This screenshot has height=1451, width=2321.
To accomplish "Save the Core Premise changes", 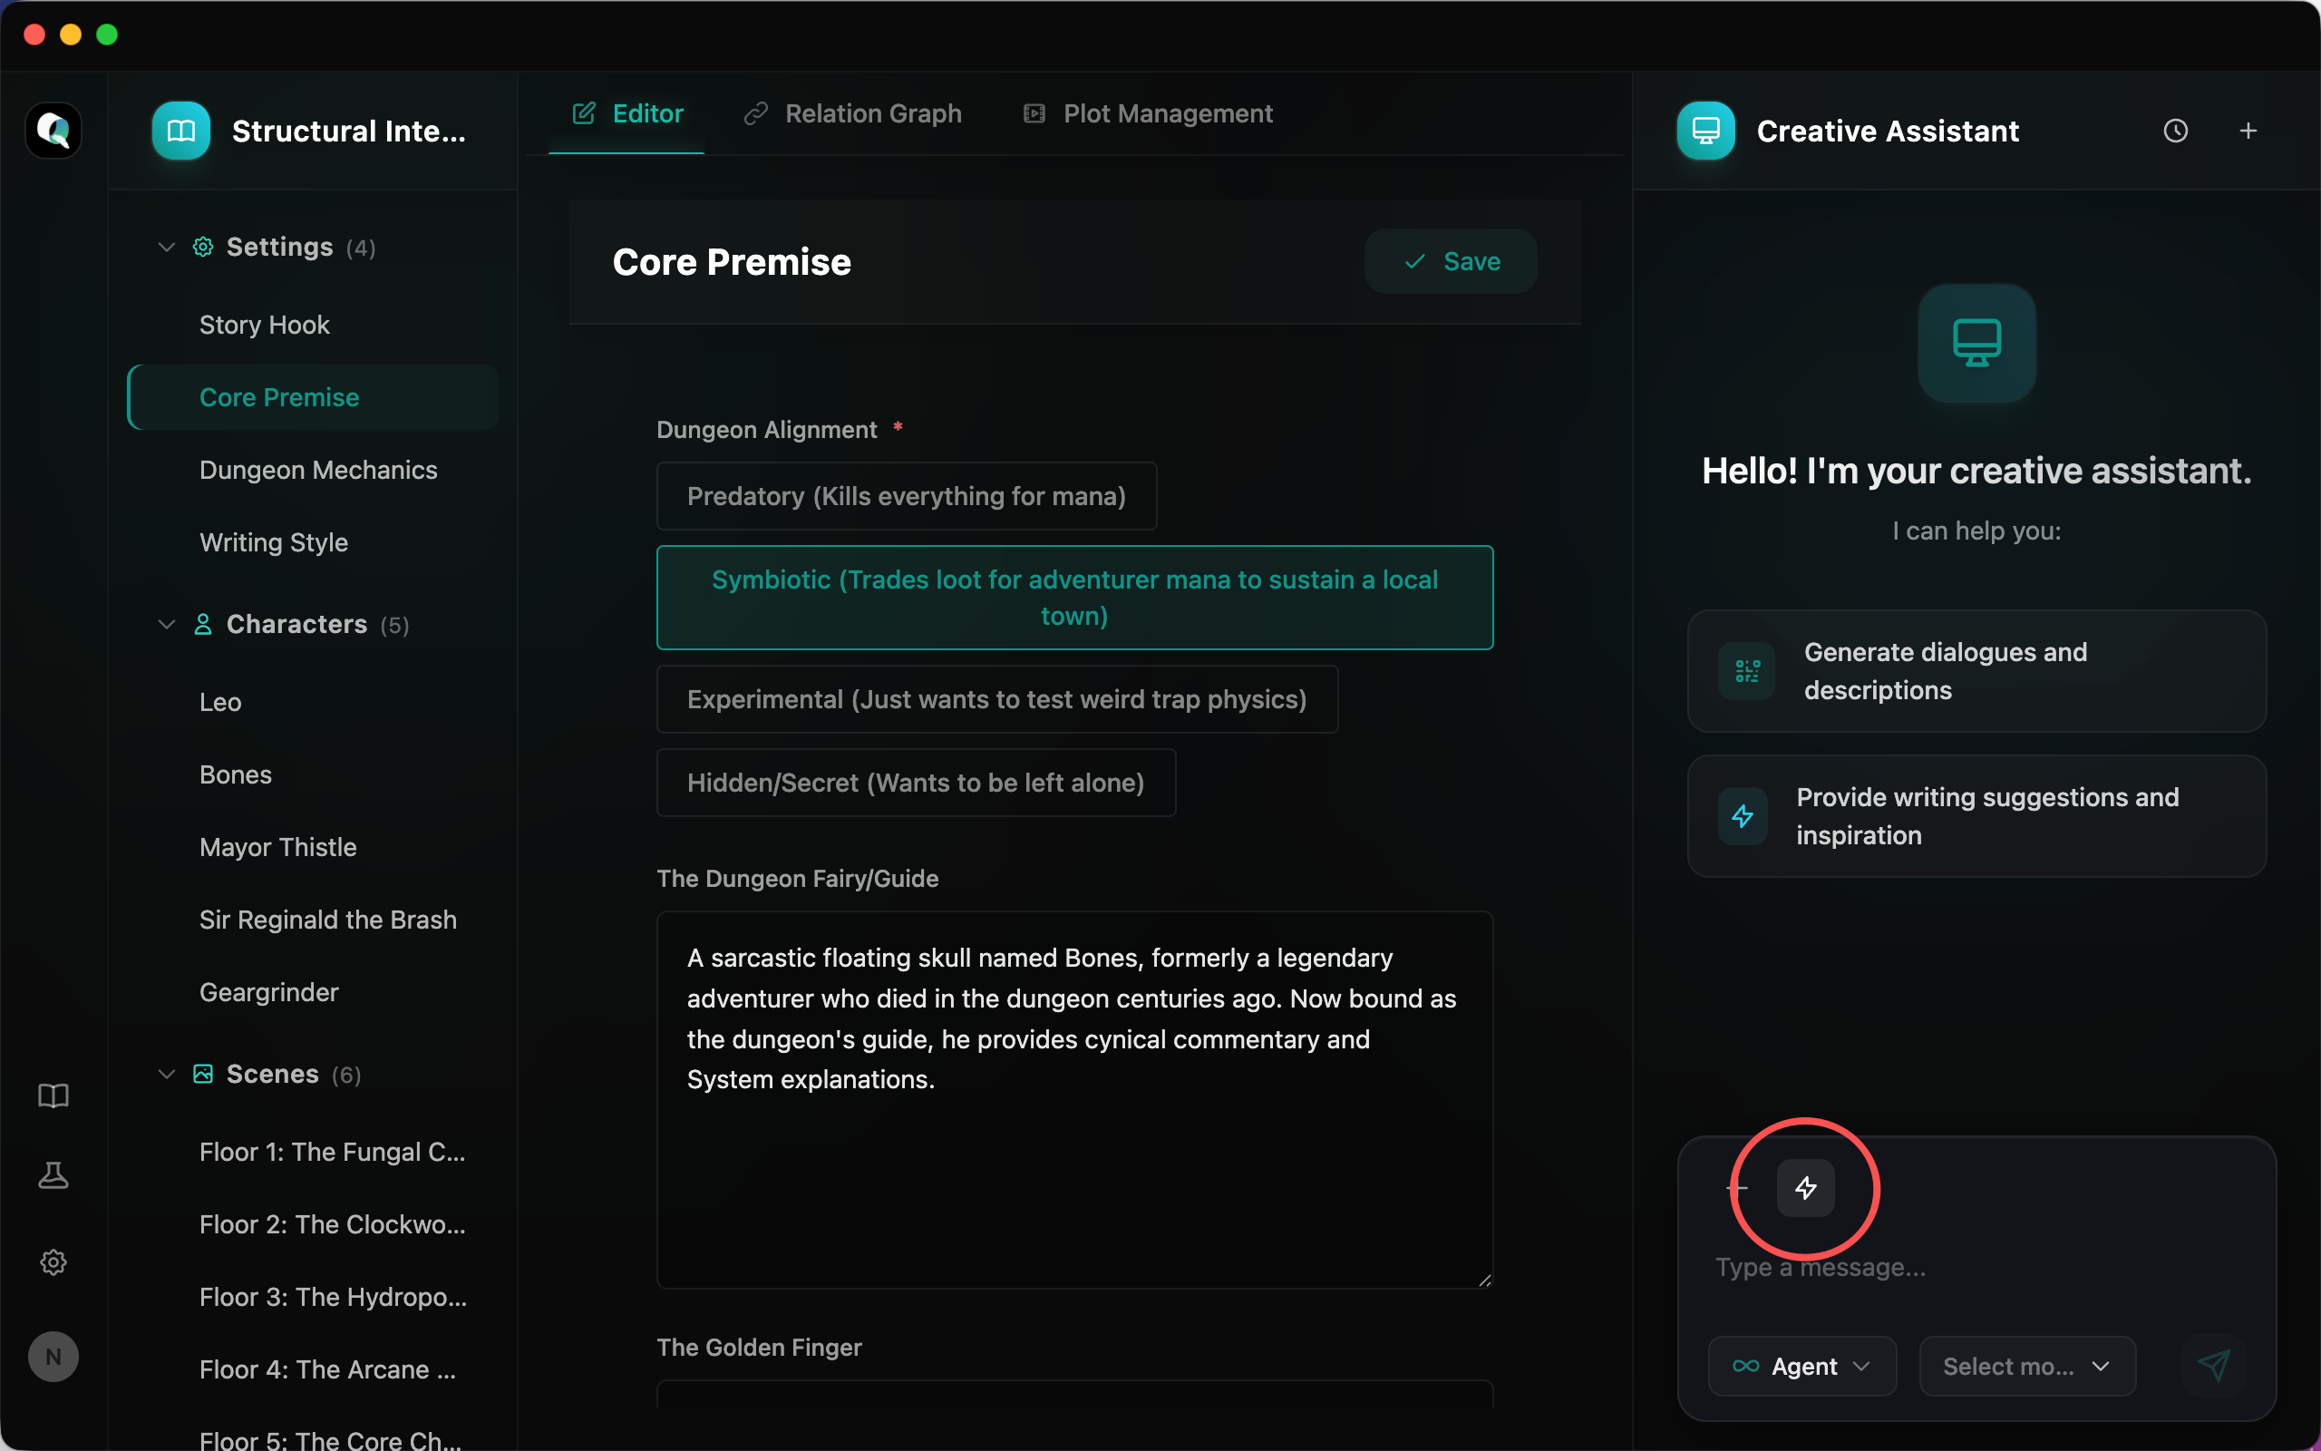I will [1450, 261].
